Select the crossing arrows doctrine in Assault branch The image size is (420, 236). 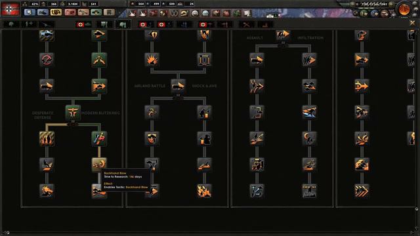pyautogui.click(x=257, y=86)
